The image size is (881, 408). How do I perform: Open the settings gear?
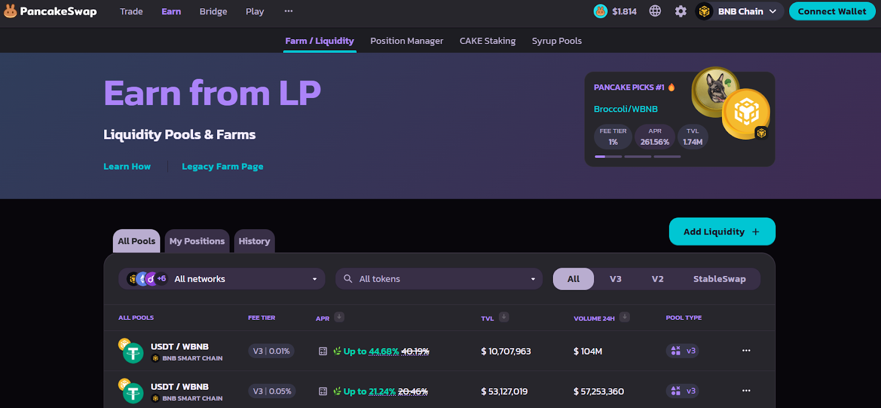[681, 12]
